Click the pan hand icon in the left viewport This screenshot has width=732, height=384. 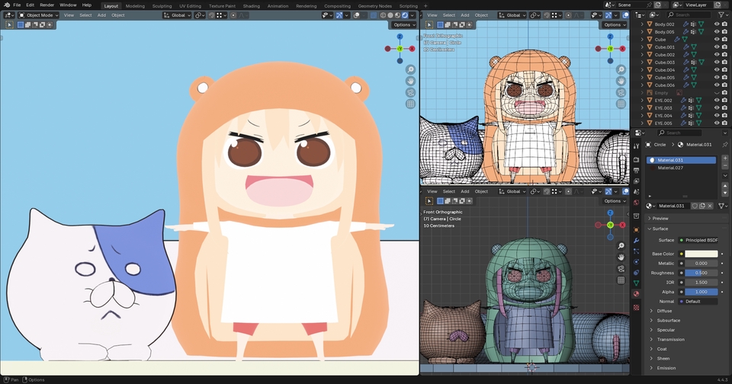pos(410,81)
